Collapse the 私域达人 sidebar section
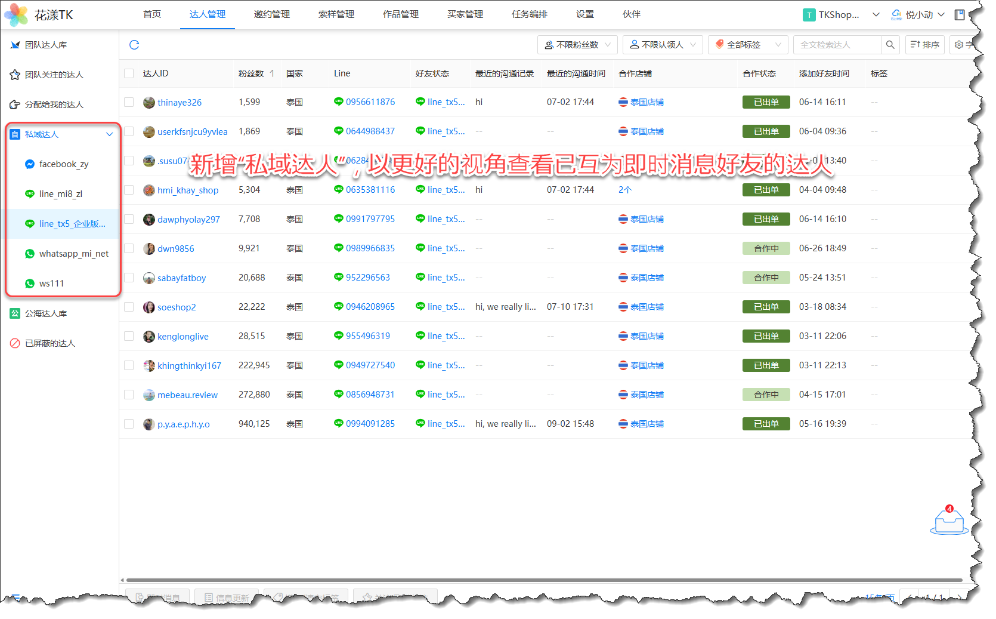 point(109,134)
